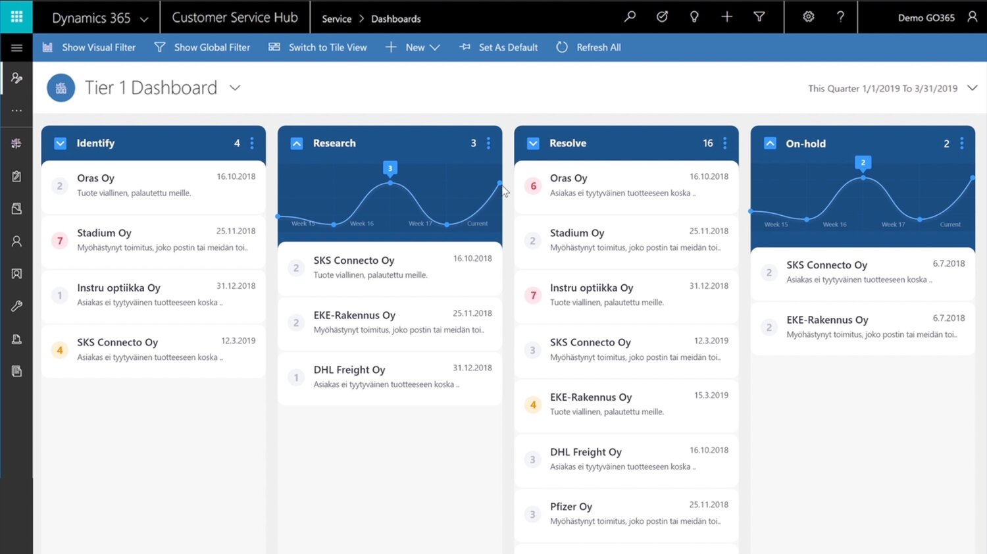Open the advanced find funnel icon
The width and height of the screenshot is (987, 554).
[759, 16]
